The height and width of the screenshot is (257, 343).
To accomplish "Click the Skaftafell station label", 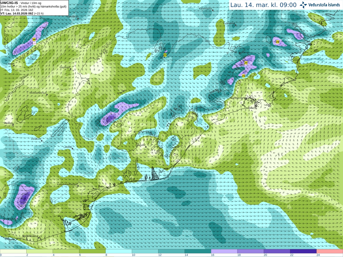I will click(x=140, y=145).
